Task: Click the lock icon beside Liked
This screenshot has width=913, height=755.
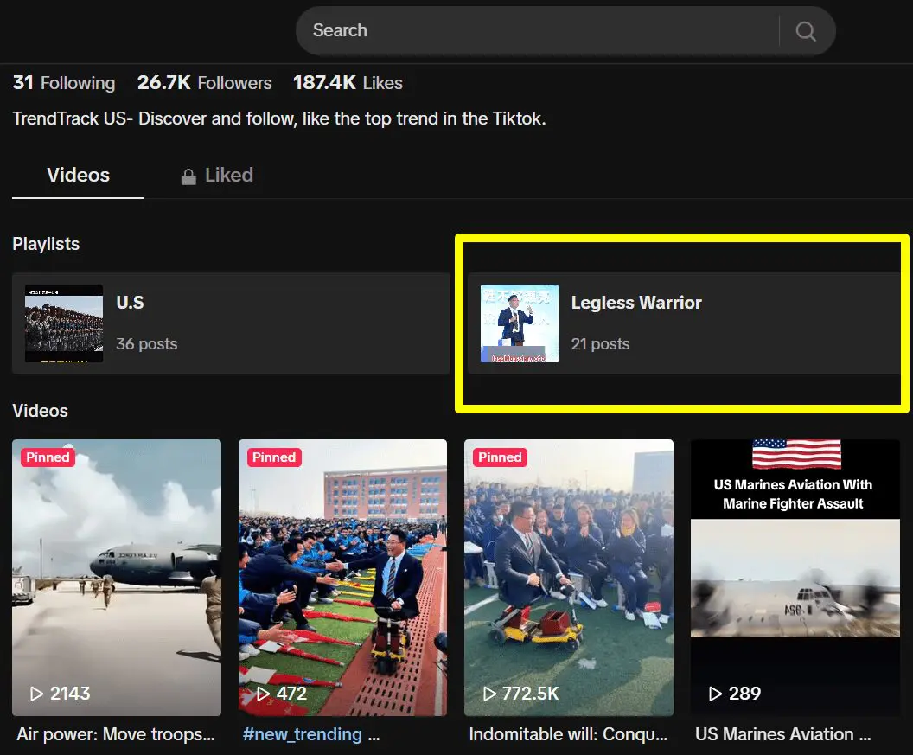Action: [188, 176]
